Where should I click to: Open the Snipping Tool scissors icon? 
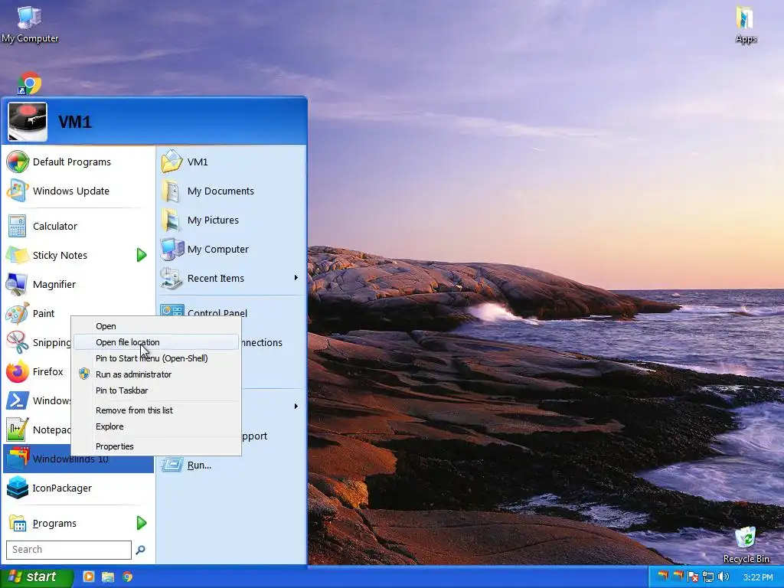(17, 342)
